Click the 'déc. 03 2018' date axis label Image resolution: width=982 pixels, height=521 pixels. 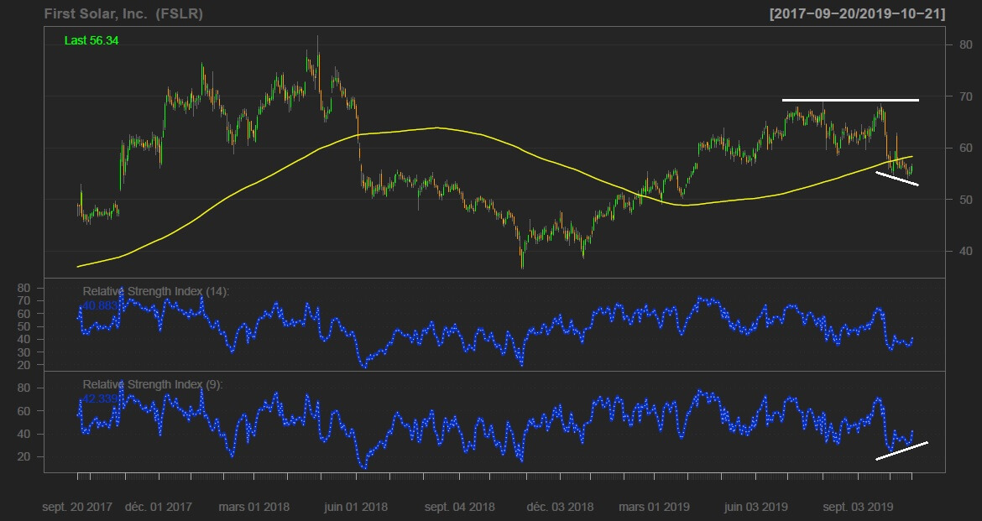coord(560,507)
